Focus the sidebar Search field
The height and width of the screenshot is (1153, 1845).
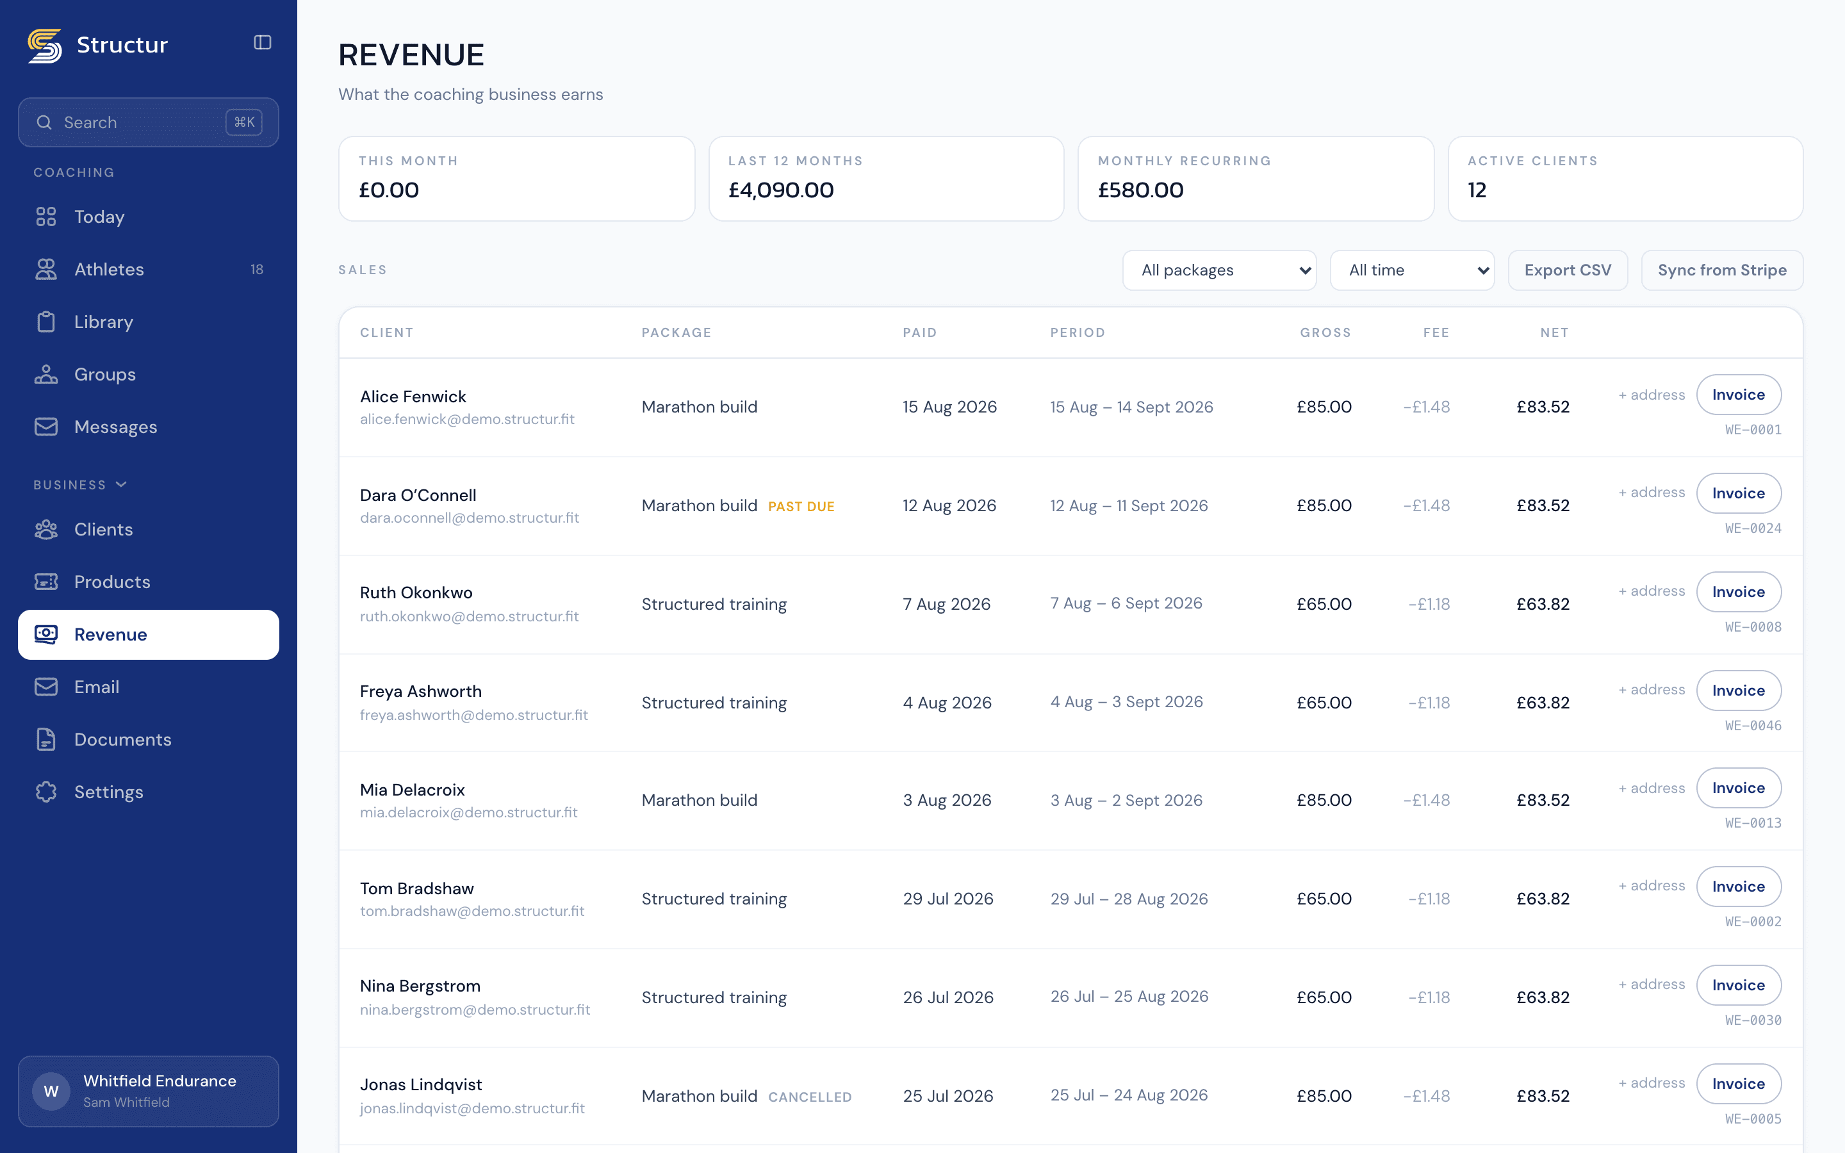pos(149,122)
